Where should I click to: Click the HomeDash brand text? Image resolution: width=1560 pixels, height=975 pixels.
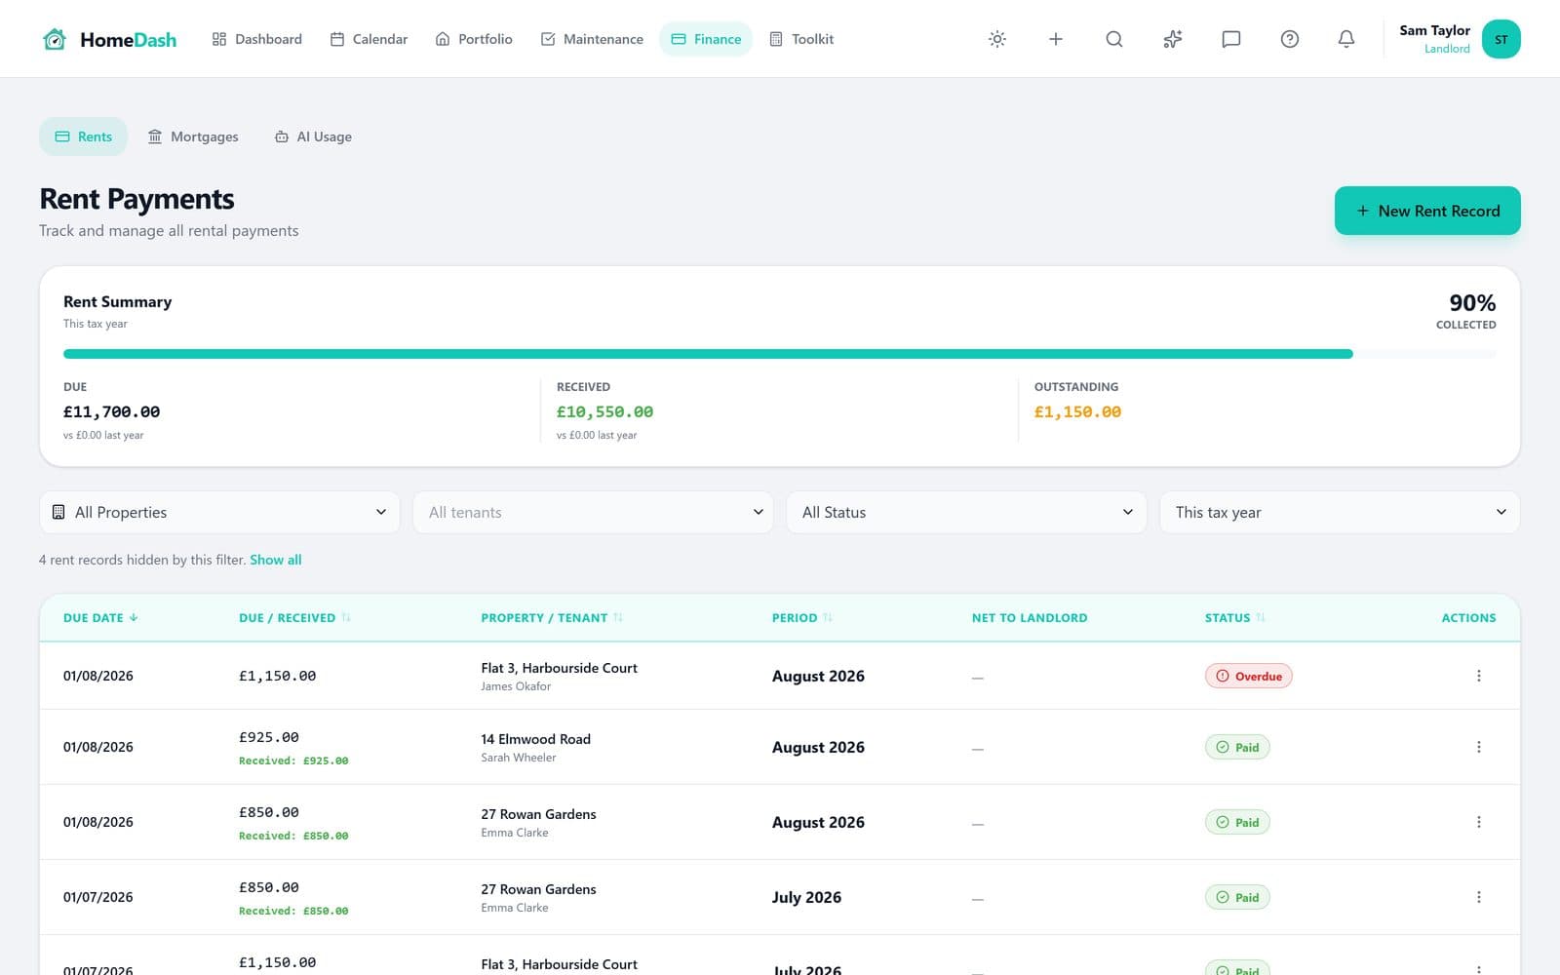point(129,39)
